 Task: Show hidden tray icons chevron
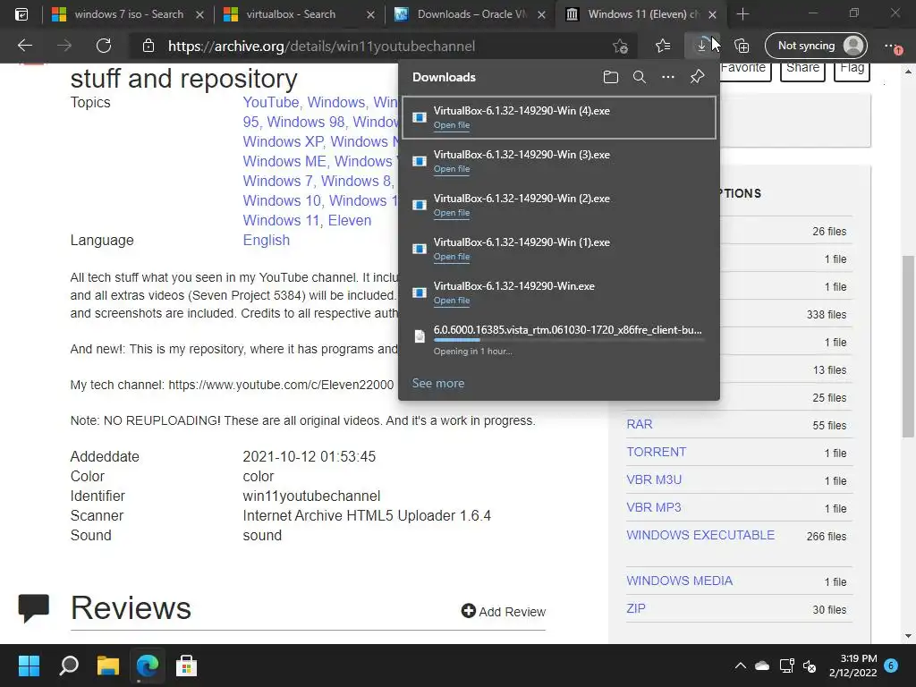(740, 666)
